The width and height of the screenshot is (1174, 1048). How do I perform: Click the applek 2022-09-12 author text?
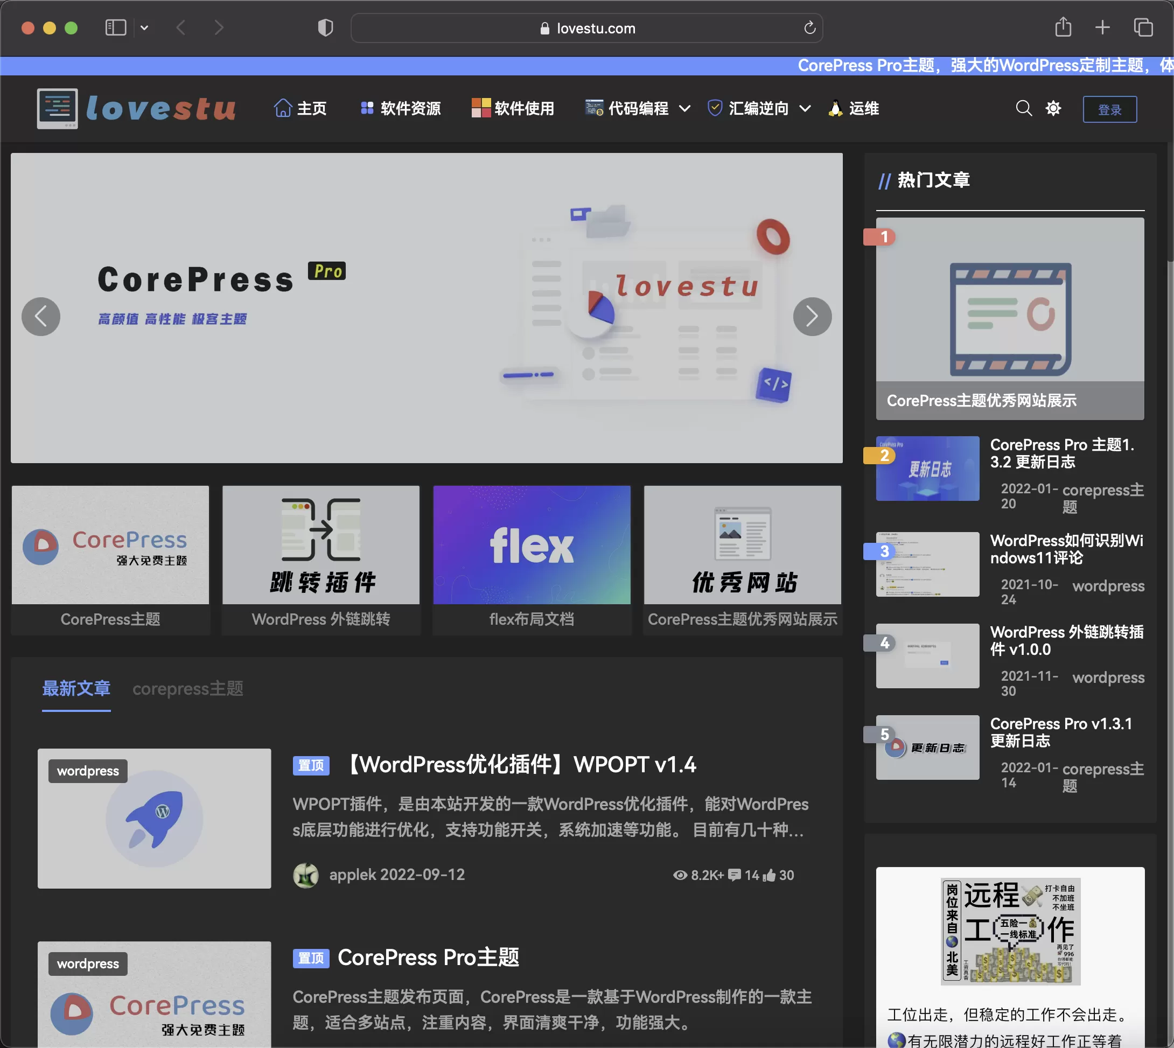pyautogui.click(x=397, y=875)
